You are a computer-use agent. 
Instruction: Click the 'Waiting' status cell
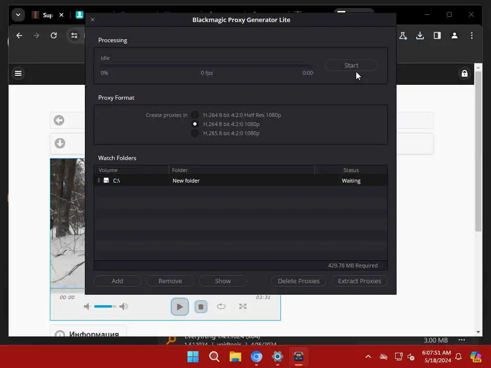point(351,181)
